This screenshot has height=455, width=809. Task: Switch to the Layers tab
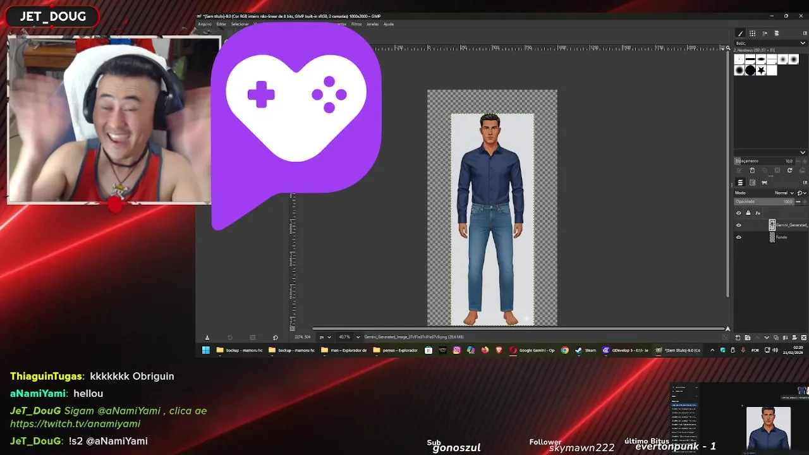pos(740,183)
